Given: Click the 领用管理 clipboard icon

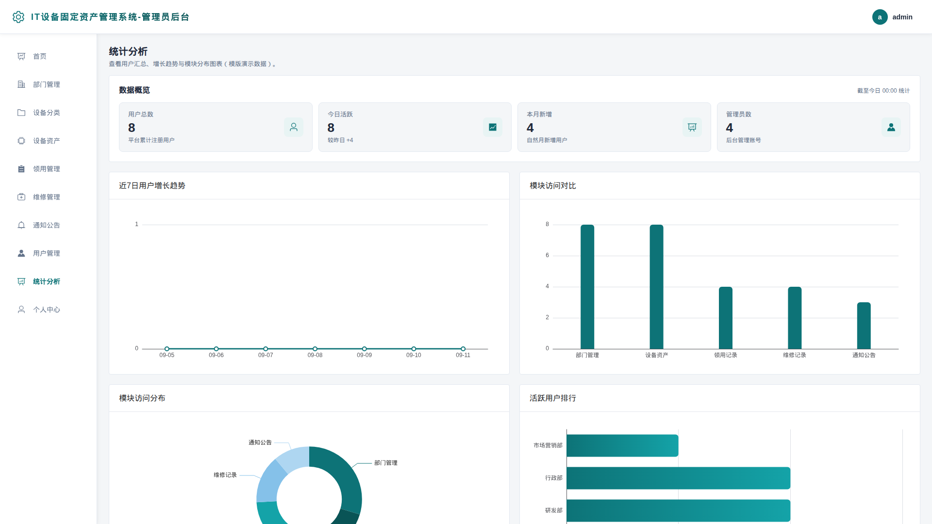Looking at the screenshot, I should [x=21, y=169].
